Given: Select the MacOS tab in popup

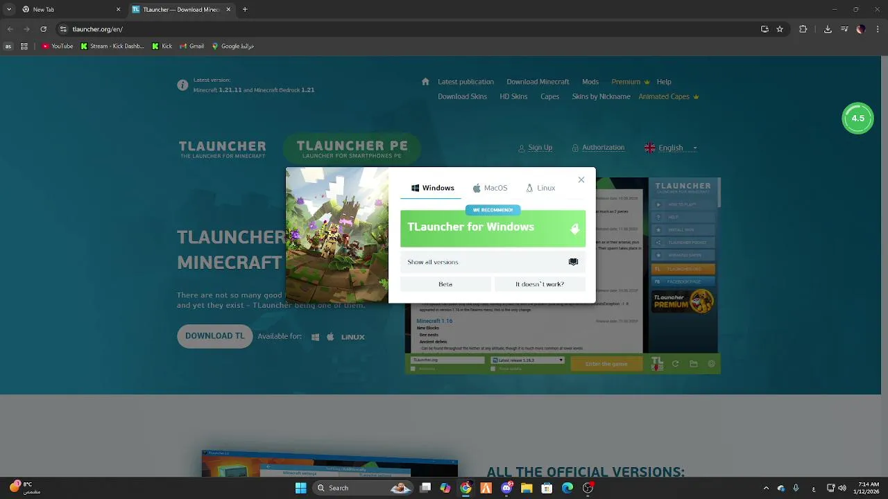Looking at the screenshot, I should [x=490, y=188].
